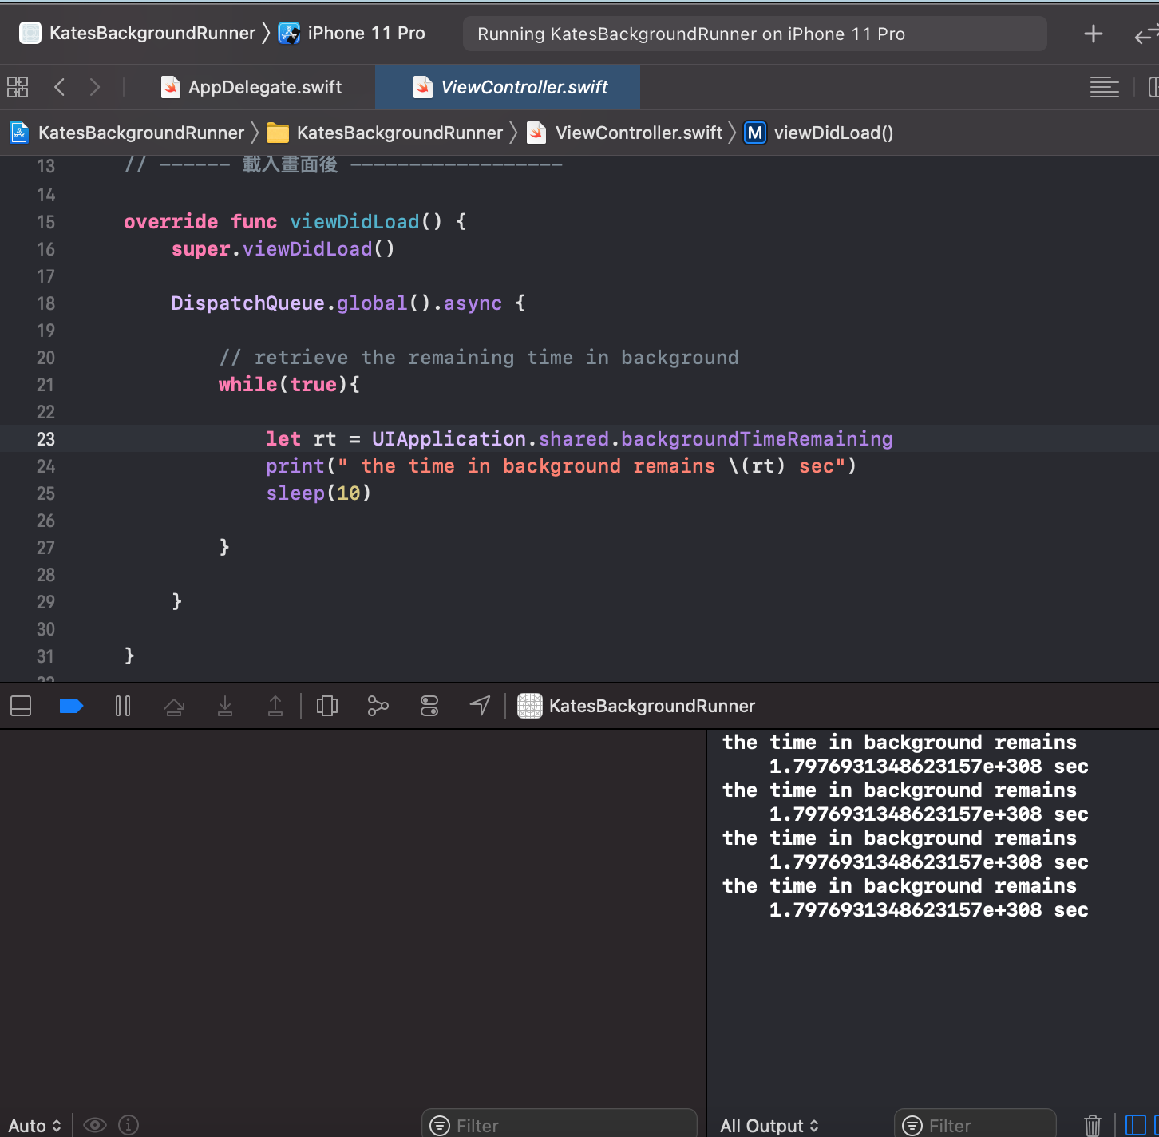Hide the debug area panel
Image resolution: width=1159 pixels, height=1137 pixels.
[x=21, y=706]
